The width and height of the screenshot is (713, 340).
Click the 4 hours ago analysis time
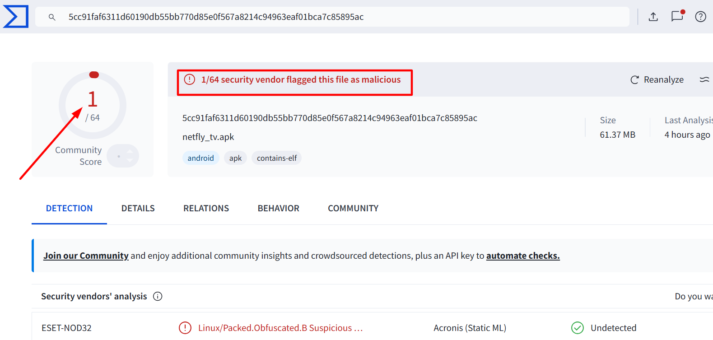[687, 135]
